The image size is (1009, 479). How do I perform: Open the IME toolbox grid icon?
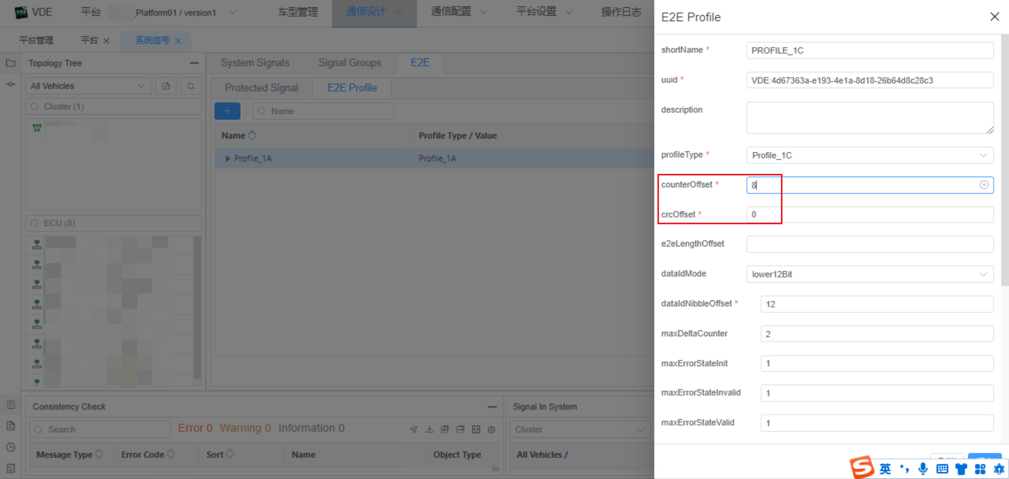tap(980, 468)
